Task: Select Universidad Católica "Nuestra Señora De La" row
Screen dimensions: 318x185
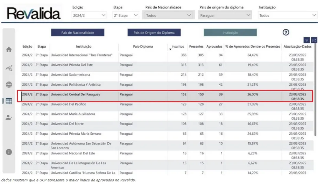Action: 167,173
